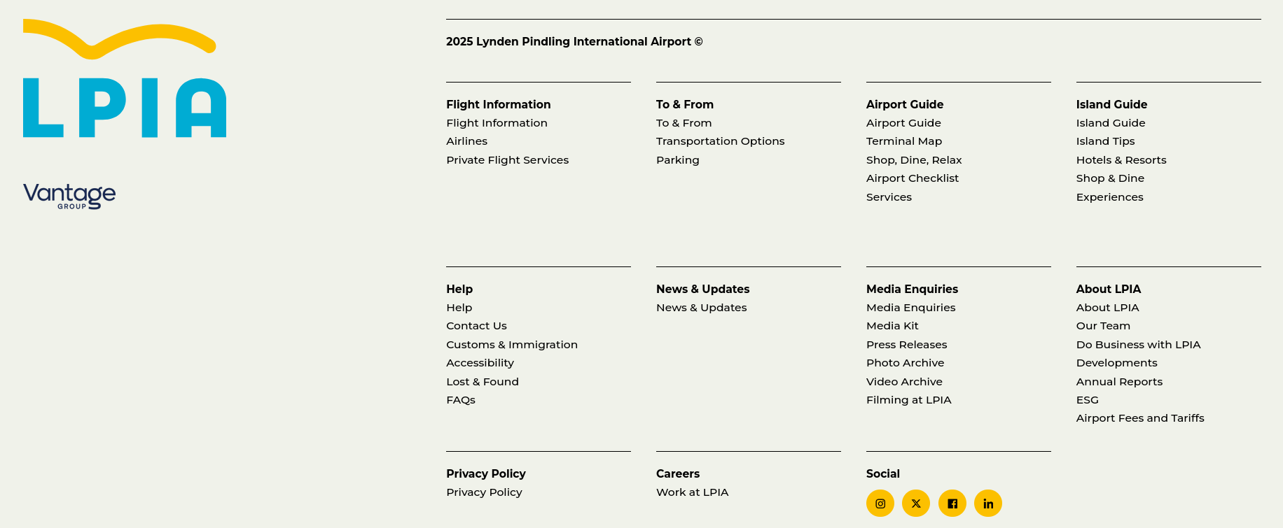This screenshot has width=1283, height=528.
Task: Select the Parking link
Action: tap(677, 160)
